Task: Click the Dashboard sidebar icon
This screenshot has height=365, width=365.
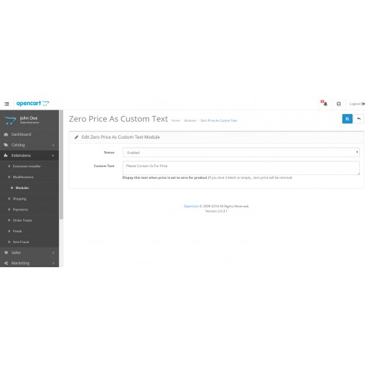Action: click(6, 134)
